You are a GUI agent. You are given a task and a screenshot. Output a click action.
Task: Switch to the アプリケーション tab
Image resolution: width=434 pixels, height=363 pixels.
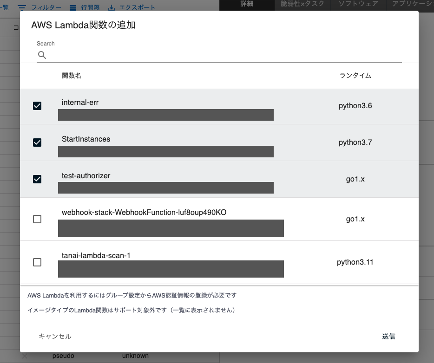413,4
